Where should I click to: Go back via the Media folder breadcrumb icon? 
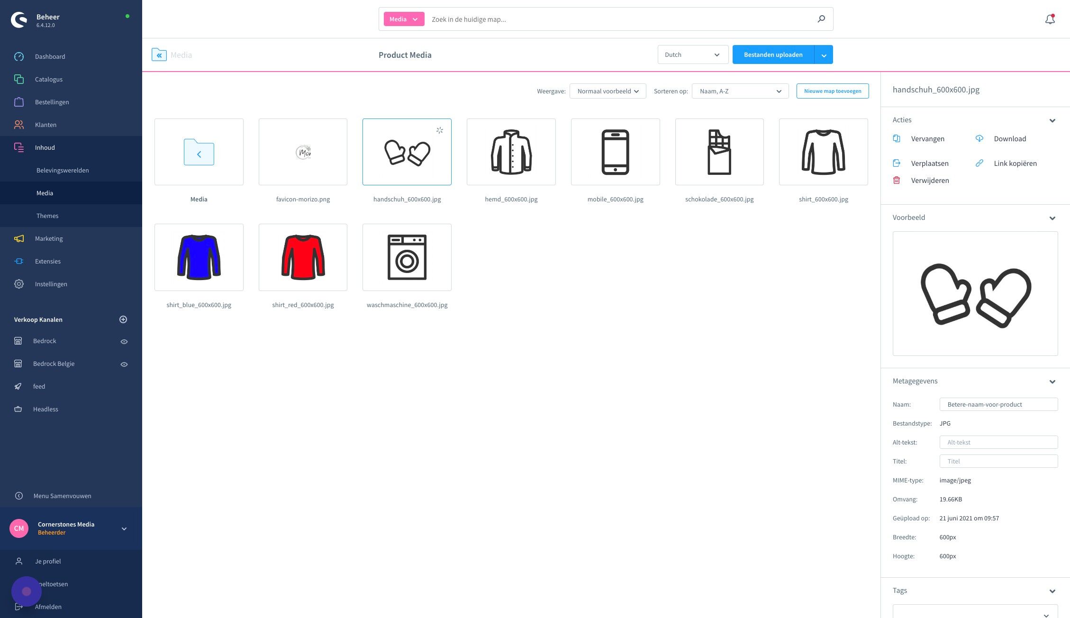[159, 55]
